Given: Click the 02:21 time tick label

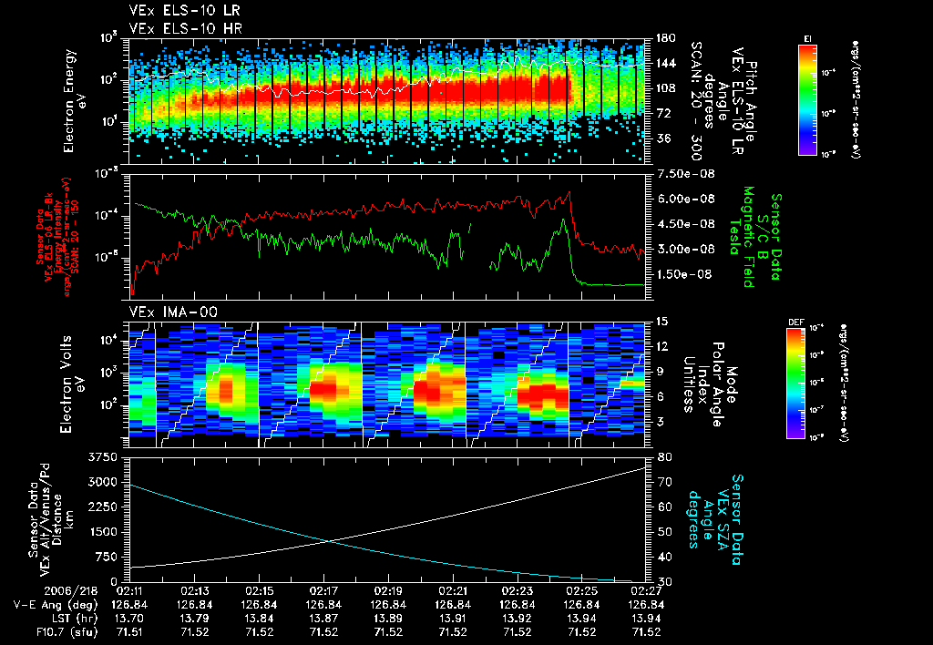Looking at the screenshot, I should [453, 591].
